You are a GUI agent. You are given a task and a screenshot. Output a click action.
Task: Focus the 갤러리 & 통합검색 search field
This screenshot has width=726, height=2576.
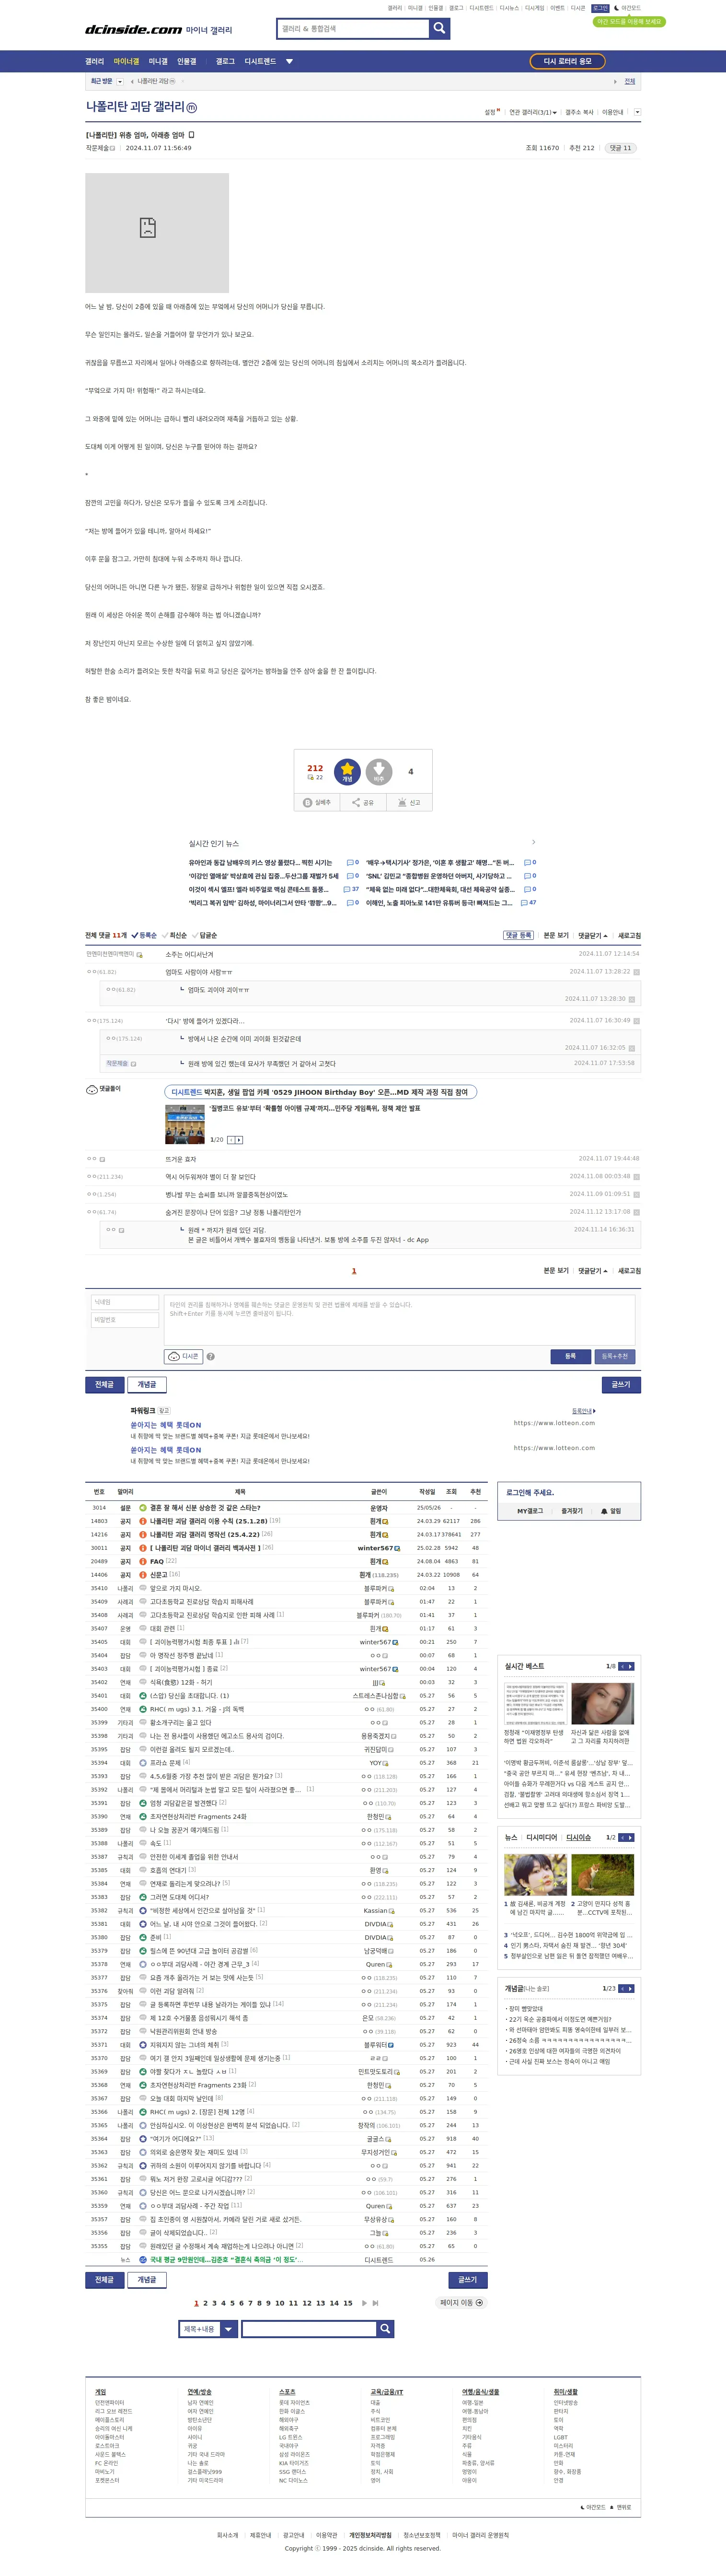pyautogui.click(x=353, y=28)
